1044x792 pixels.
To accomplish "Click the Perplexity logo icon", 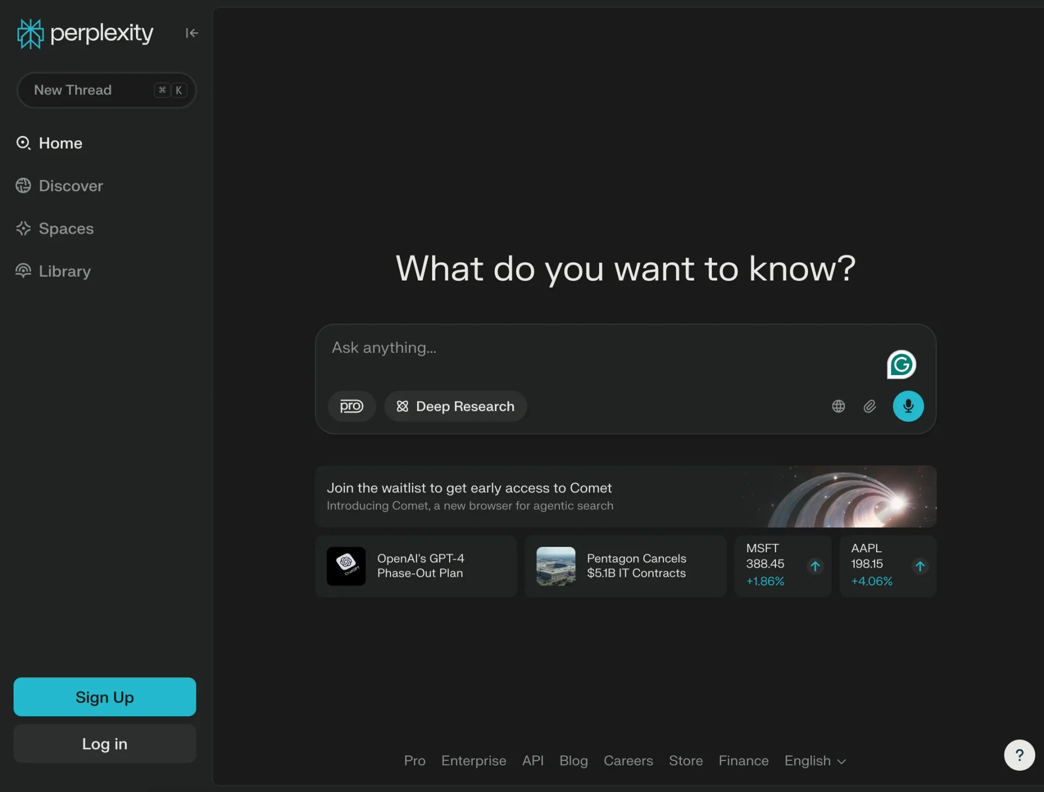I will 30,34.
